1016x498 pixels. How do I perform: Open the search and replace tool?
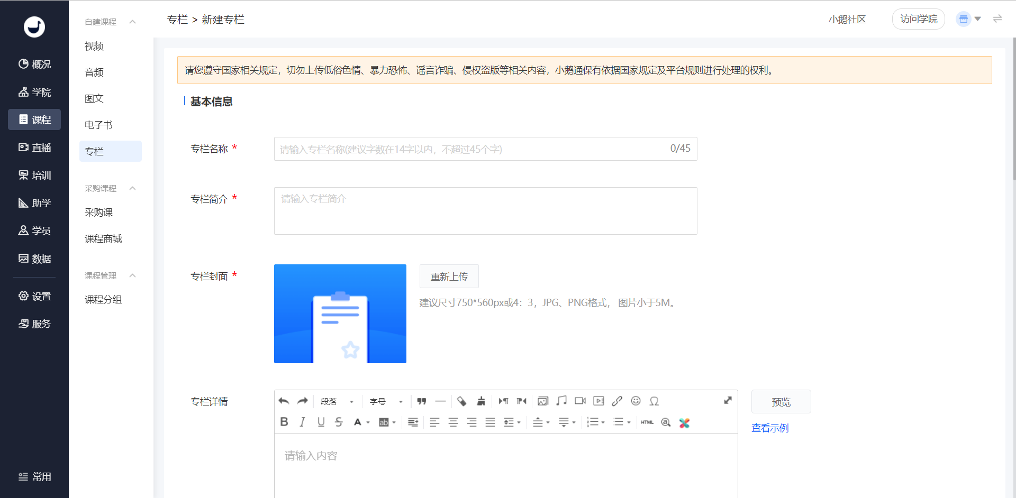(666, 422)
